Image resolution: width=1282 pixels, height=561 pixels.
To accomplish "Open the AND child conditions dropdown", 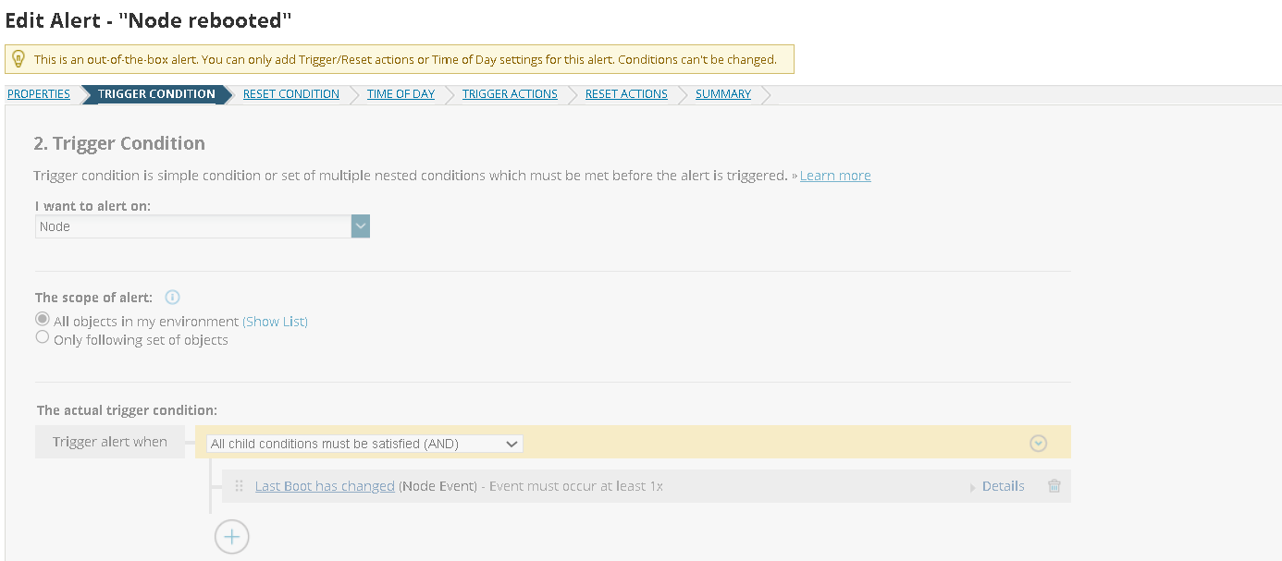I will 364,444.
